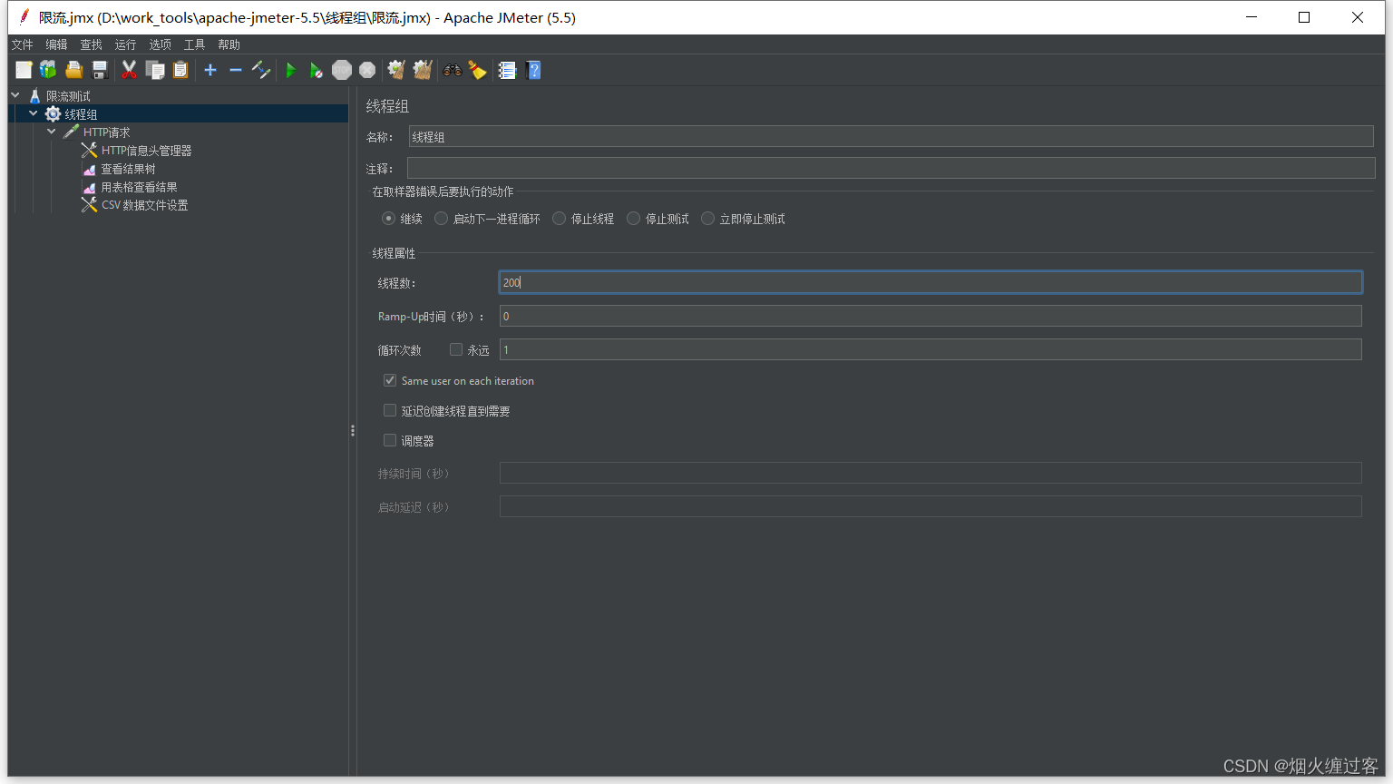This screenshot has height=784, width=1393.
Task: Click the Copy icon in toolbar
Action: click(155, 70)
